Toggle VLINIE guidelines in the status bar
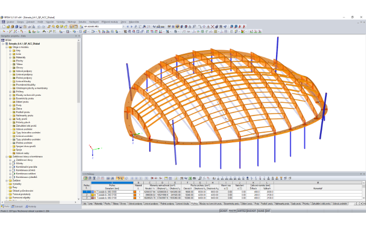Image resolution: width=366 pixels, height=228 pixels. click(x=261, y=211)
